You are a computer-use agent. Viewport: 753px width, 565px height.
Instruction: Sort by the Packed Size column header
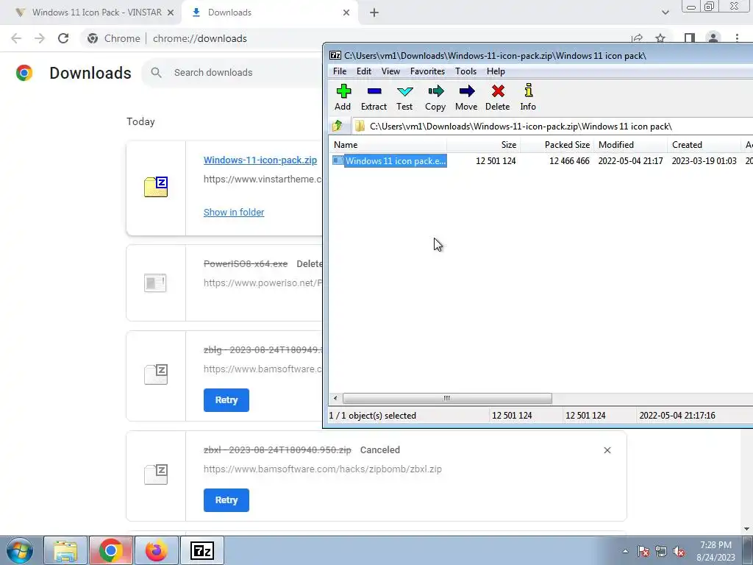pyautogui.click(x=557, y=145)
